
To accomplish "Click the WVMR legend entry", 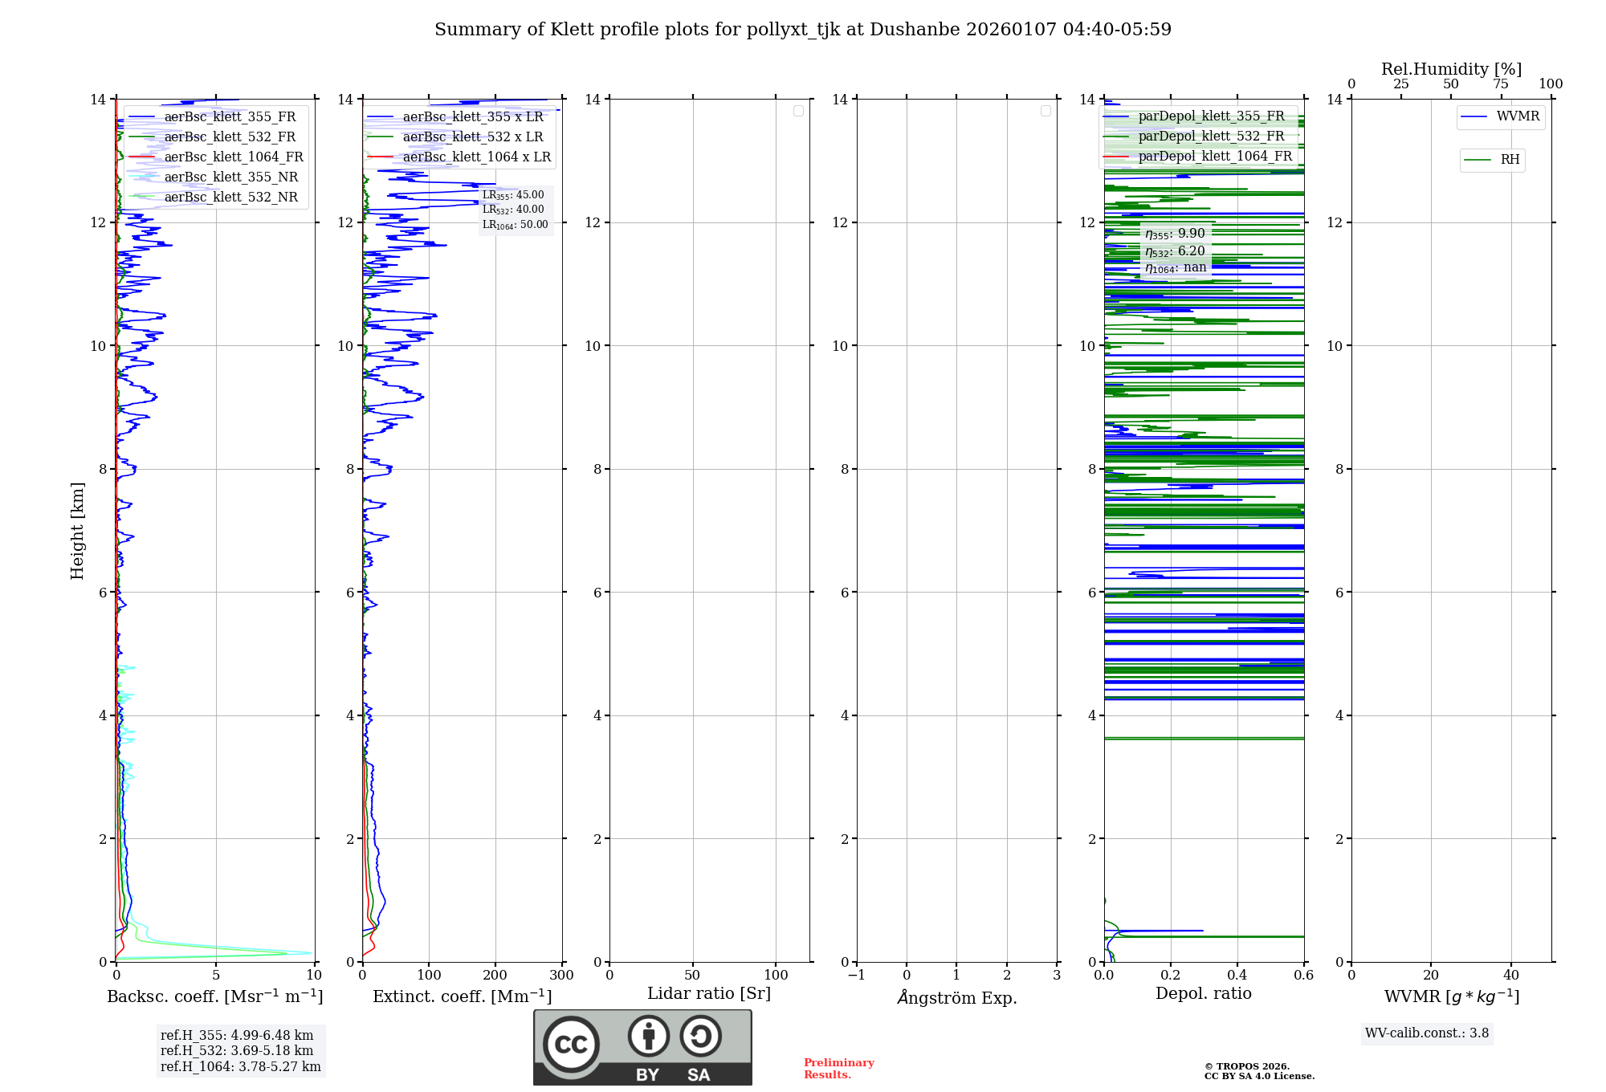I will click(x=1517, y=116).
